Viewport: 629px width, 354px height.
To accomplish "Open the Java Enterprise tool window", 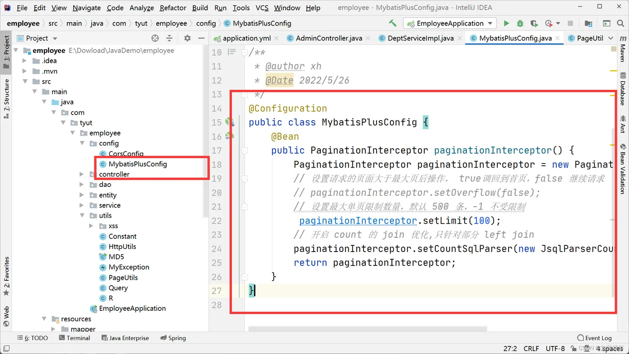I will (125, 338).
